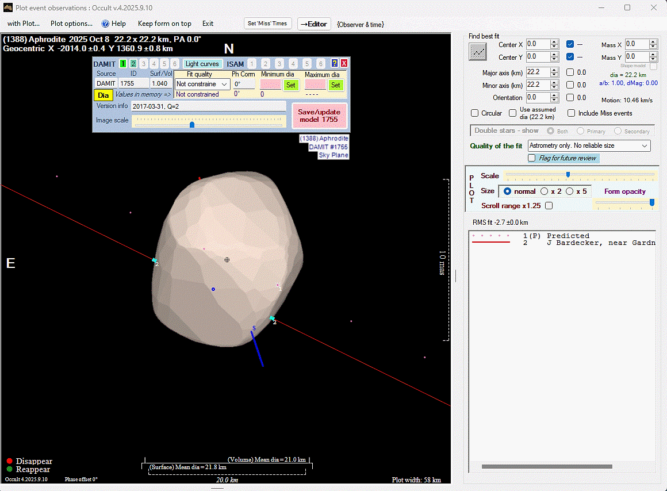
Task: Increment the Major axis value with up arrow
Action: pyautogui.click(x=554, y=70)
